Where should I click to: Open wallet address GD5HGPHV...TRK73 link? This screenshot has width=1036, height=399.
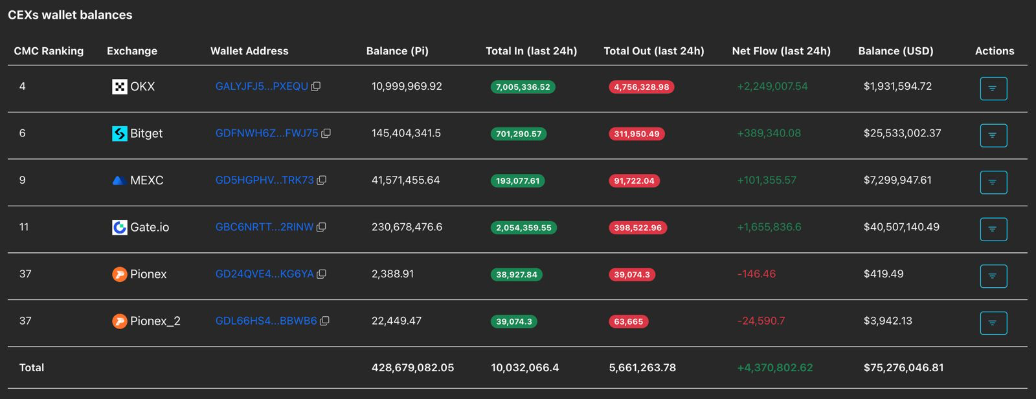pyautogui.click(x=264, y=180)
